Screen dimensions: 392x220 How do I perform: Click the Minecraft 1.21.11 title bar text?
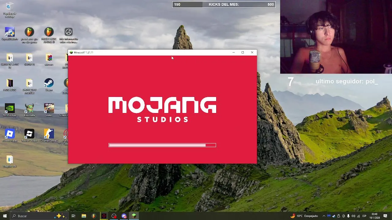click(x=83, y=53)
